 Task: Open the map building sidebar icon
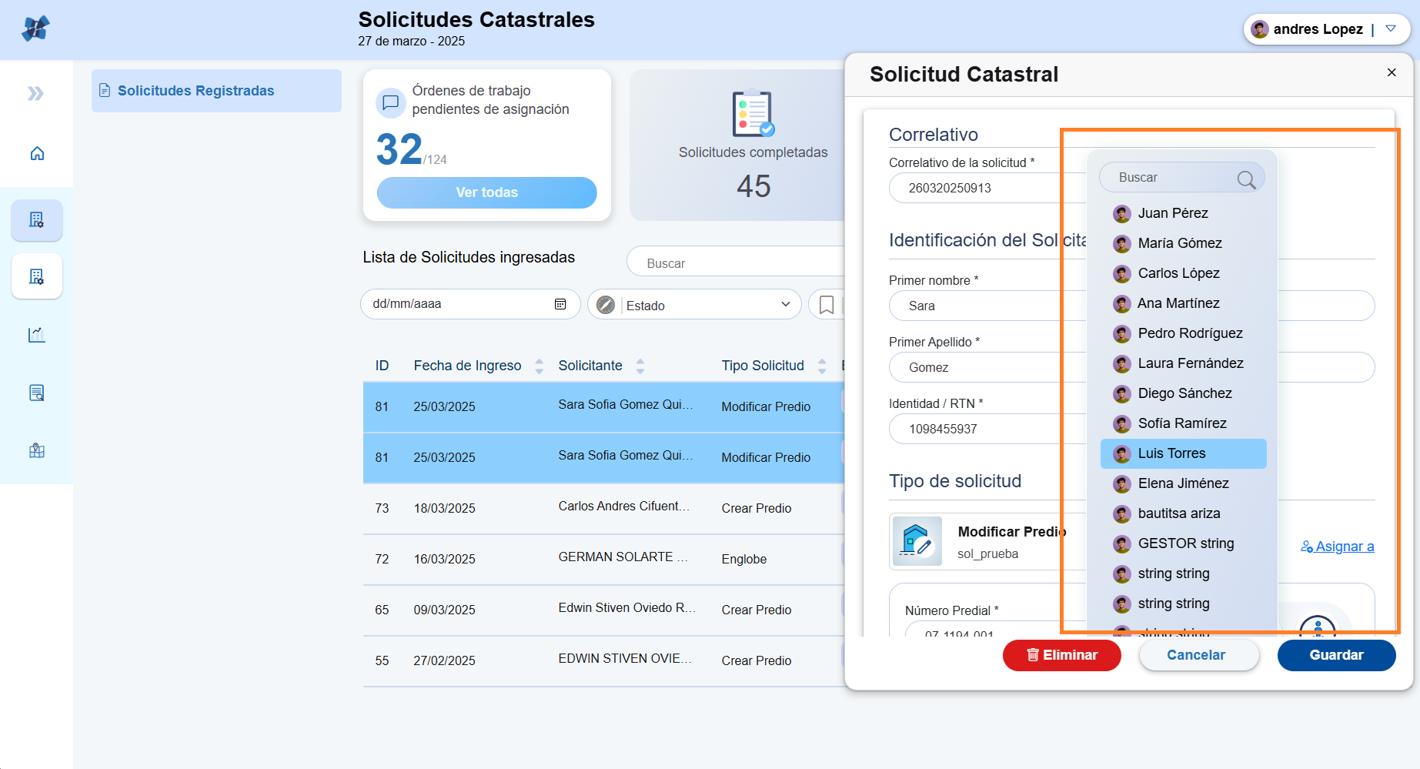click(37, 451)
